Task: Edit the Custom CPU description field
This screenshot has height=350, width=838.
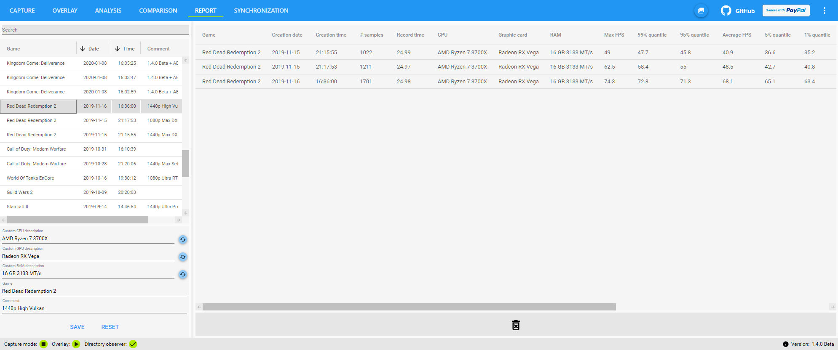Action: [88, 239]
